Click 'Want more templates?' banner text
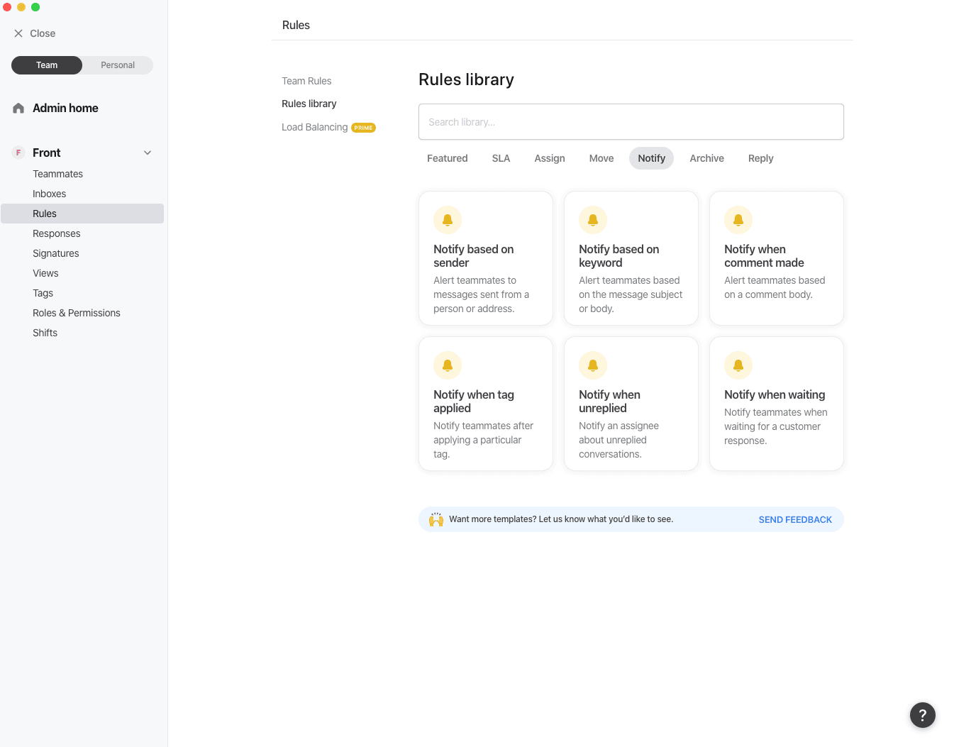954x747 pixels. point(561,519)
